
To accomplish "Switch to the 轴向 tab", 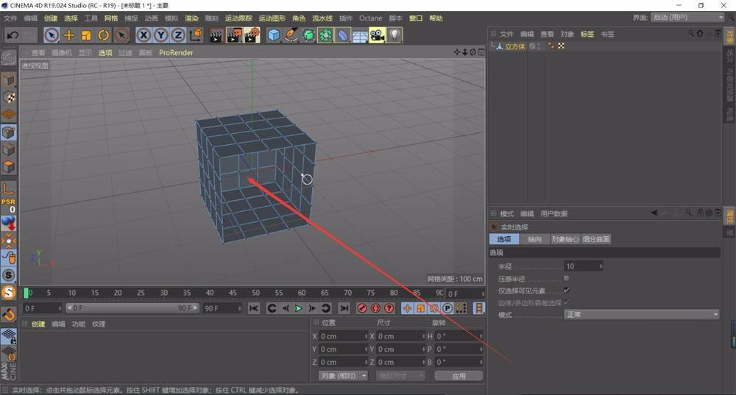I will [x=534, y=239].
